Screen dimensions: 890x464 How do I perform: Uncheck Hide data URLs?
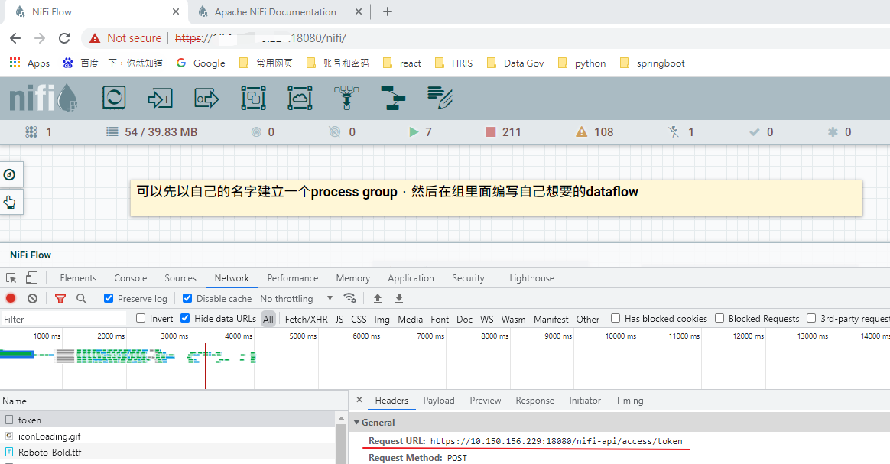[x=185, y=318]
